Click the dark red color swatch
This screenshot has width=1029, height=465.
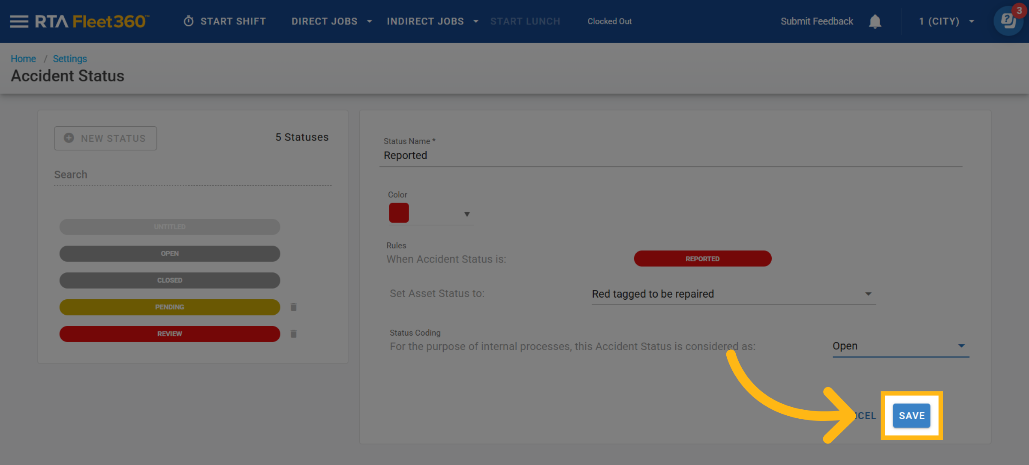pos(399,213)
